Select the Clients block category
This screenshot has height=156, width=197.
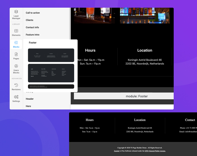click(30, 20)
